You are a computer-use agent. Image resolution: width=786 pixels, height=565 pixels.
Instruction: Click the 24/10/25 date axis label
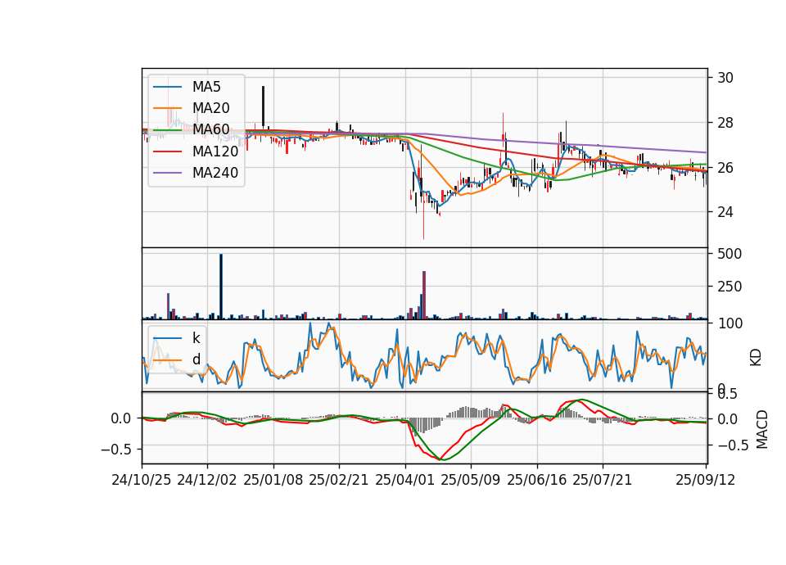coord(142,480)
